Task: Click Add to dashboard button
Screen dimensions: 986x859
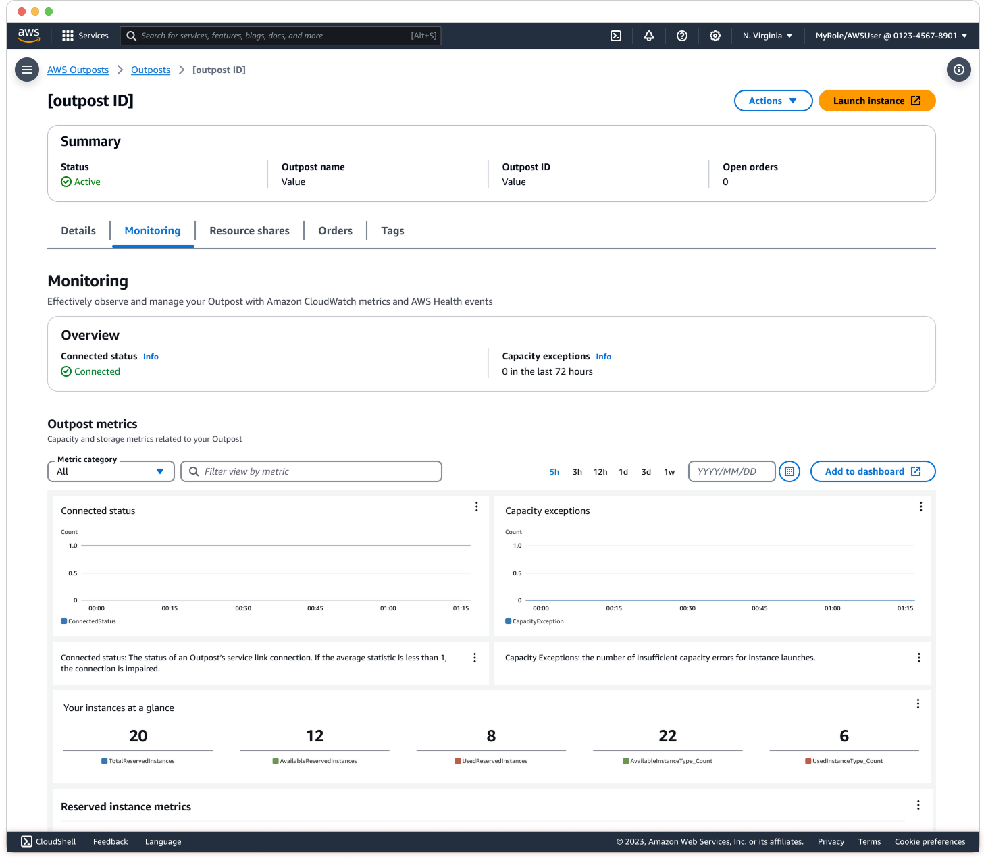Action: (873, 471)
